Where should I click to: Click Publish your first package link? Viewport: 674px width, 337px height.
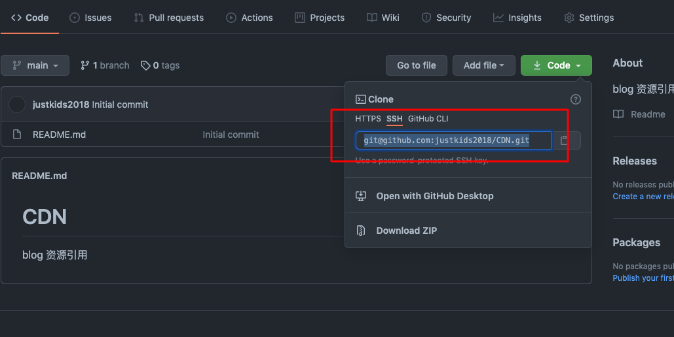(643, 278)
